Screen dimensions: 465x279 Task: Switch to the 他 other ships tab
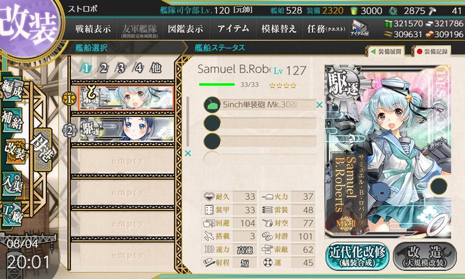[156, 68]
